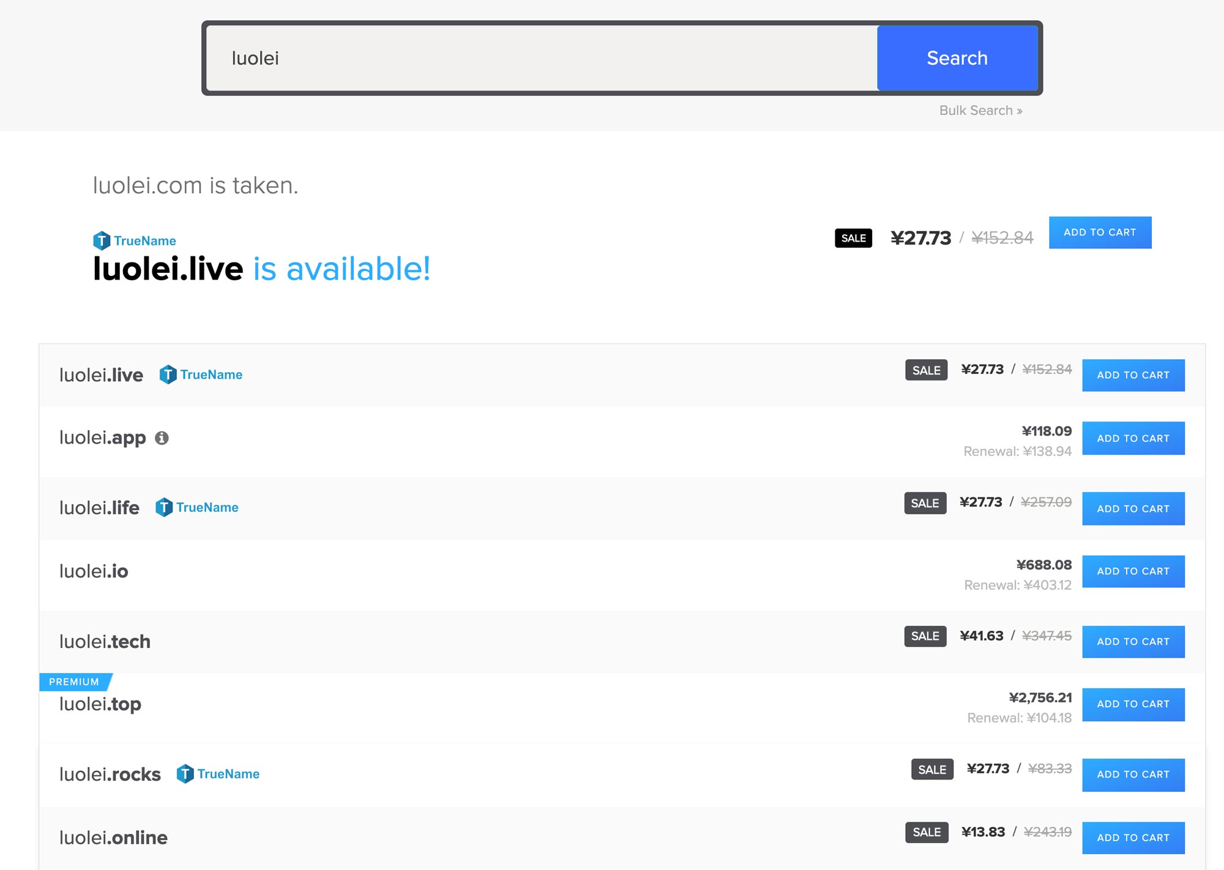Click the PREMIUM tag on luolei.top
Screen dimensions: 1224x870
[74, 682]
